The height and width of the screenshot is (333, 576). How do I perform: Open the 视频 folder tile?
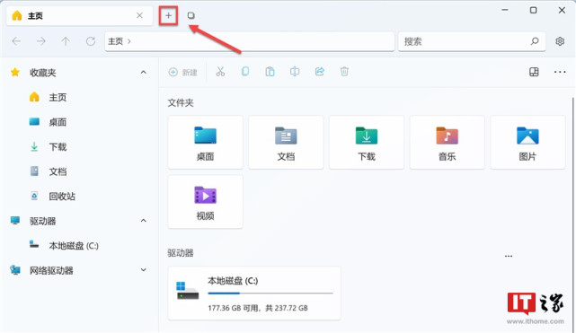[206, 202]
